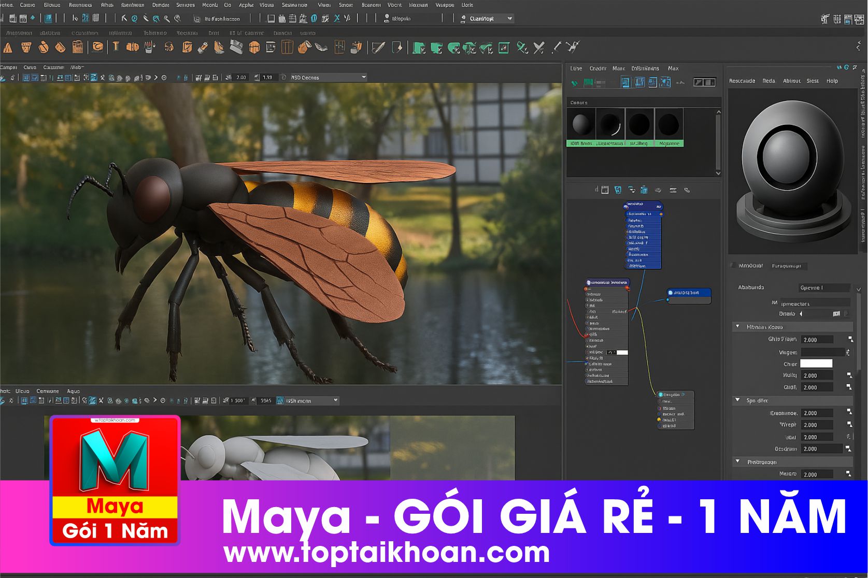Click the circle-dot icon in upper viewport toolbar
The height and width of the screenshot is (578, 868).
pyautogui.click(x=164, y=78)
